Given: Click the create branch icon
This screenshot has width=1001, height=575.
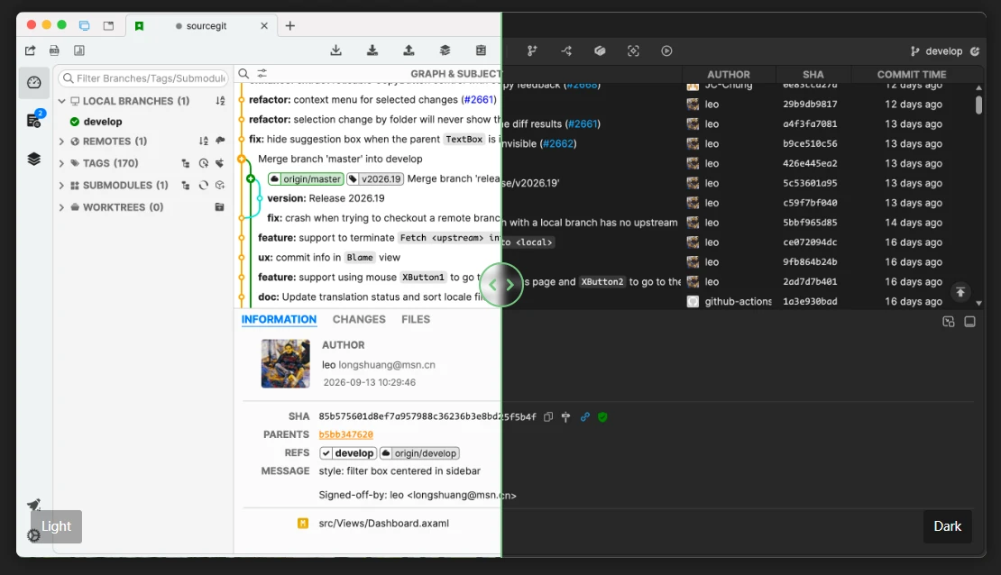Looking at the screenshot, I should coord(532,51).
